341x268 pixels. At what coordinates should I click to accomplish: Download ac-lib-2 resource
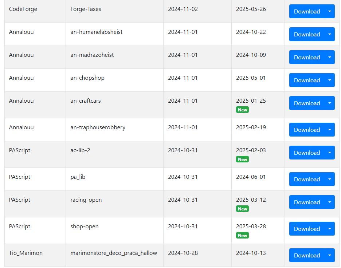tap(307, 153)
